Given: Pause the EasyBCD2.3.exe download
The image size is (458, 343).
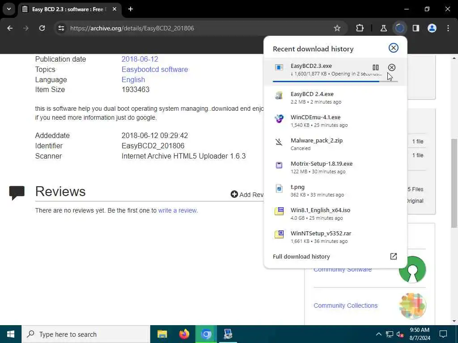Looking at the screenshot, I should (x=376, y=67).
